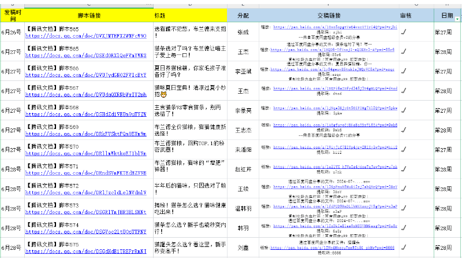Open the 日期 column filter dropdown arrow
This screenshot has width=462, height=262.
457,19
